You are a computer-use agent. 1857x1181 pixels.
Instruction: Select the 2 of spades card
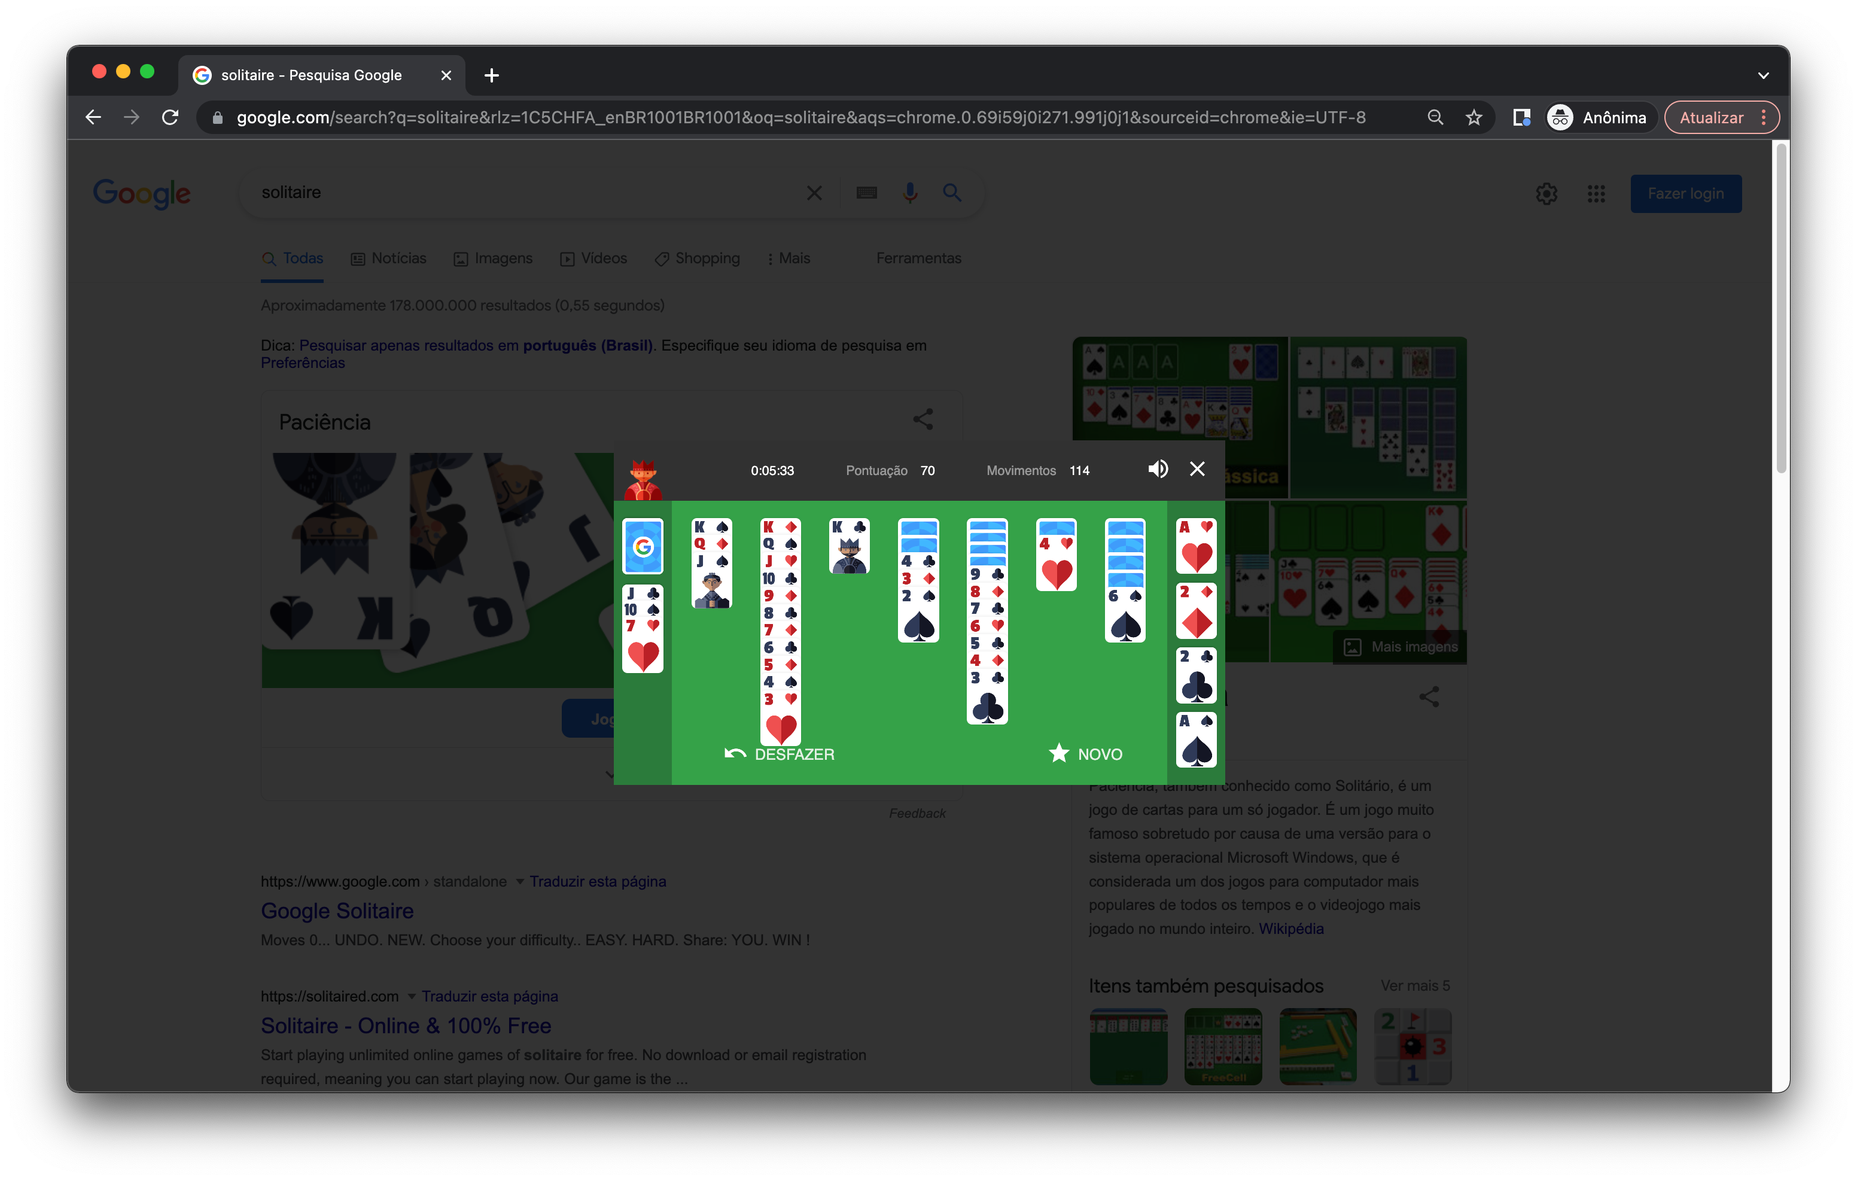tap(918, 616)
